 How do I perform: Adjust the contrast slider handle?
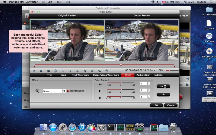(x=121, y=90)
